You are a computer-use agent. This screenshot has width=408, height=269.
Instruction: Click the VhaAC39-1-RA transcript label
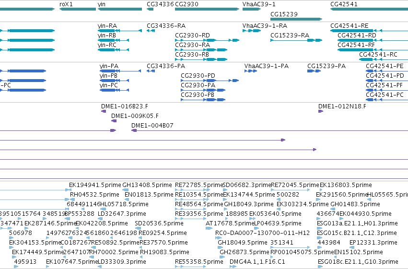point(265,26)
